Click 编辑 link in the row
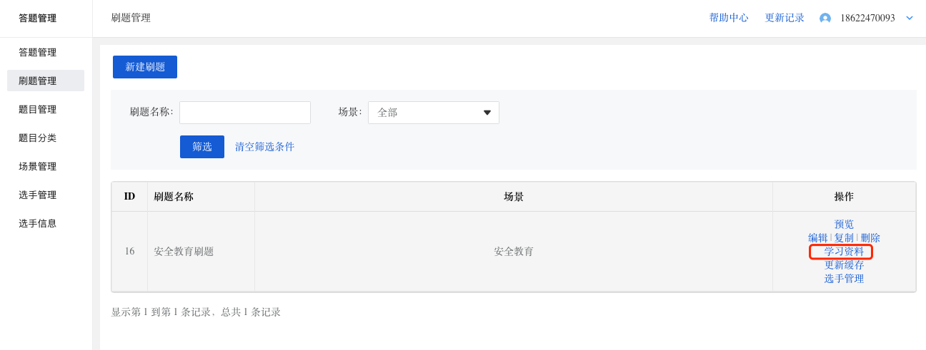This screenshot has width=926, height=350. (818, 238)
